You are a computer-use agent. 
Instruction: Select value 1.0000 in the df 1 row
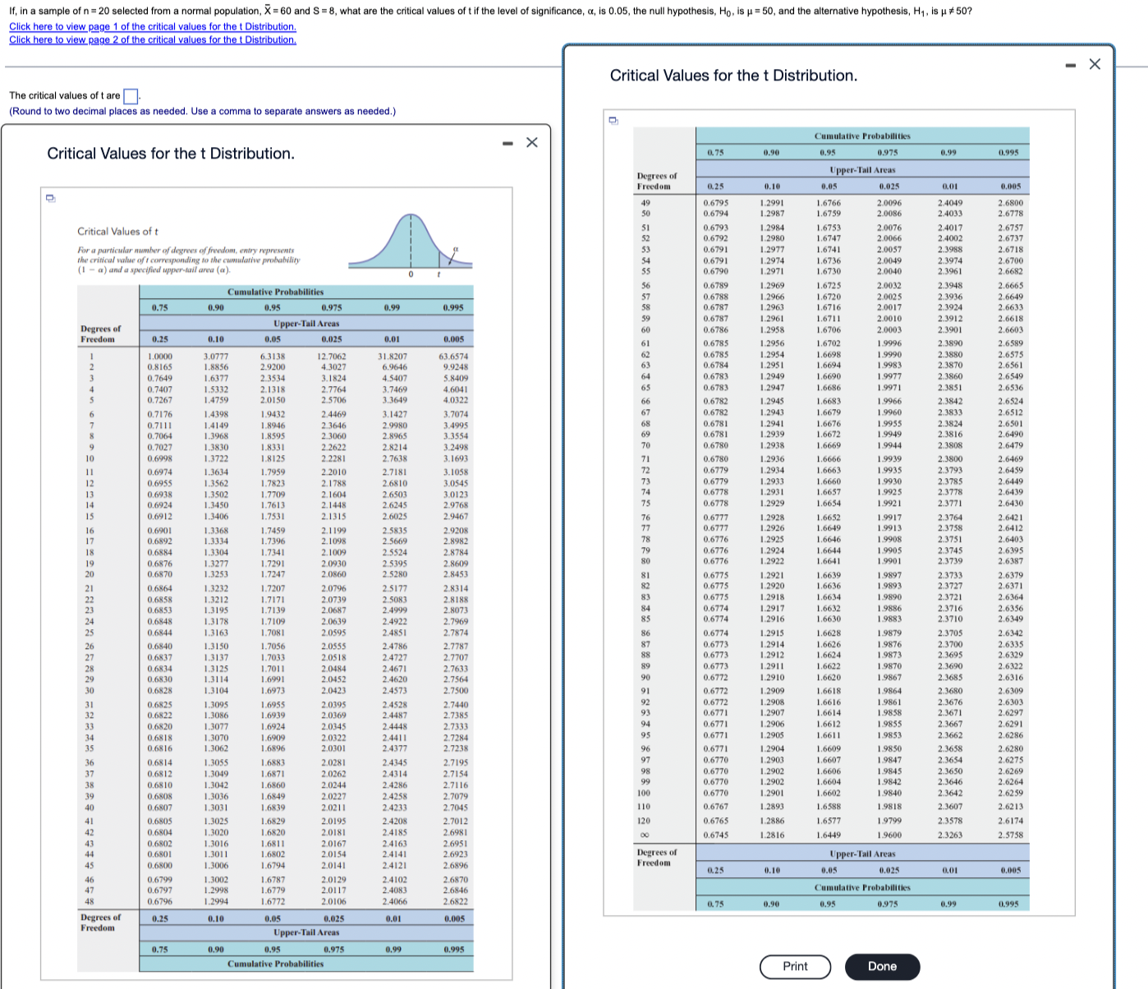(160, 356)
